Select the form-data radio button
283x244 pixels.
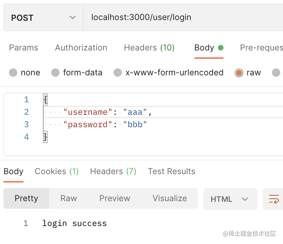pos(55,73)
